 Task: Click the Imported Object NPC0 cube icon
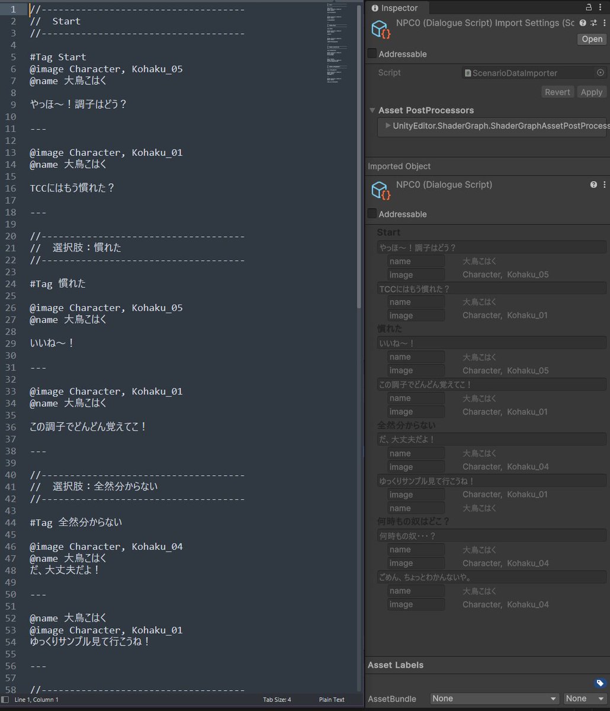(x=380, y=191)
